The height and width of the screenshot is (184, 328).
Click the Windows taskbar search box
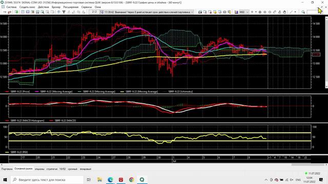(47, 179)
